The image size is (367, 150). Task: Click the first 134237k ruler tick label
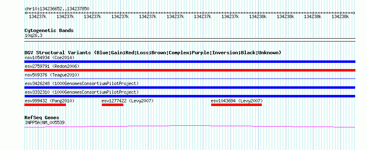(x=38, y=16)
